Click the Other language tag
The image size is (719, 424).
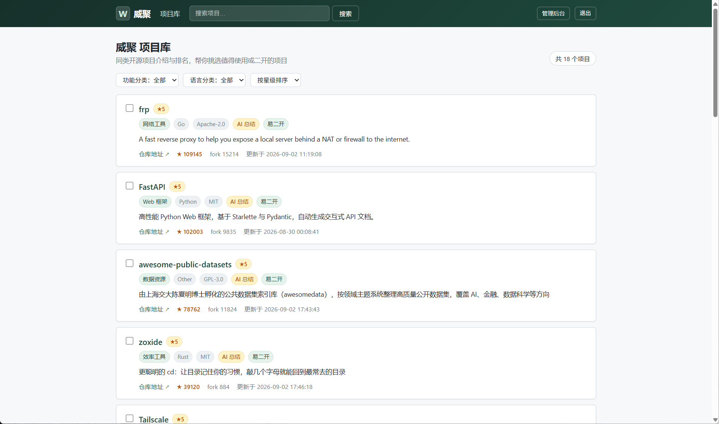click(185, 279)
